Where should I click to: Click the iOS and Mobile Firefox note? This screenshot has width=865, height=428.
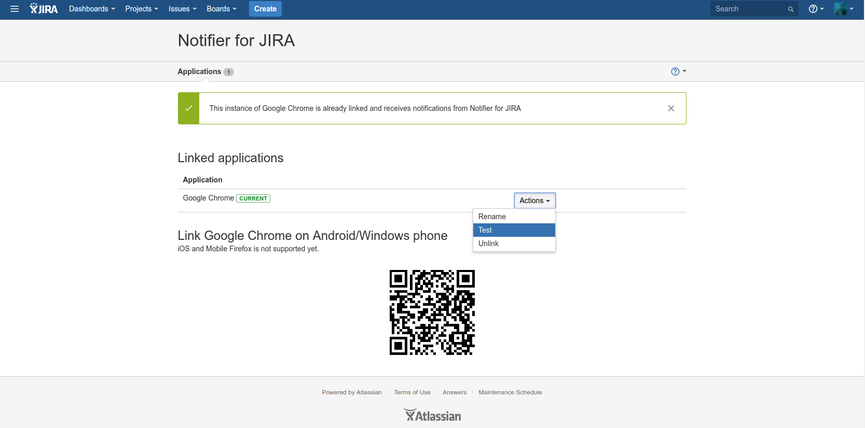(x=248, y=249)
